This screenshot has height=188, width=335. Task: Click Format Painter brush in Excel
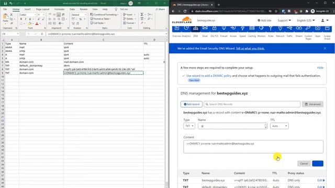(x=12, y=23)
